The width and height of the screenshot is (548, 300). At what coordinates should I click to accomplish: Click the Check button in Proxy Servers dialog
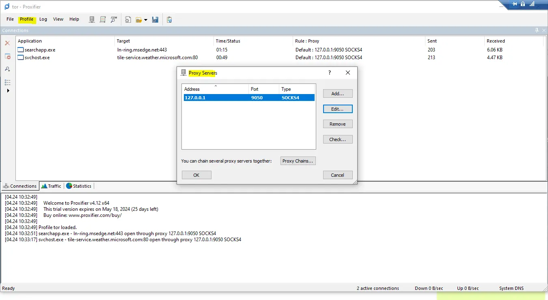[x=337, y=139]
